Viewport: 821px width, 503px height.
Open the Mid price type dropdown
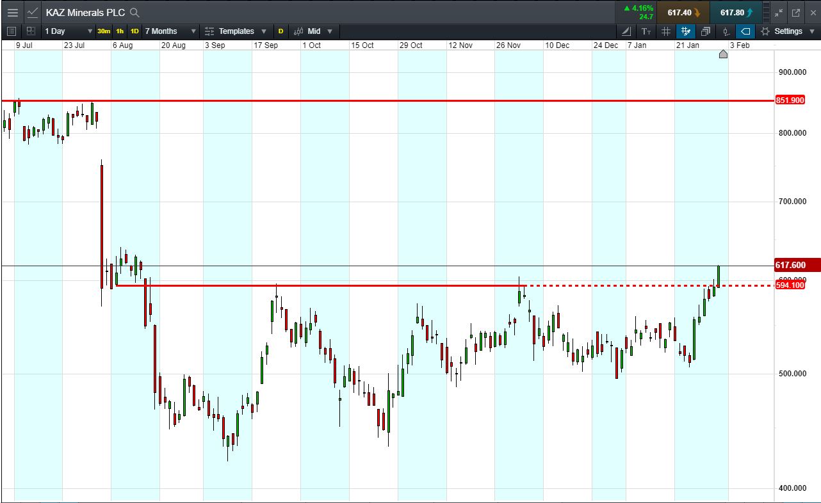tap(314, 31)
